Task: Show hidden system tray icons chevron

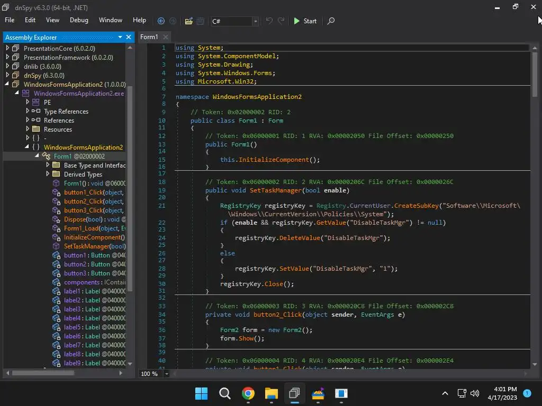Action: click(x=445, y=393)
